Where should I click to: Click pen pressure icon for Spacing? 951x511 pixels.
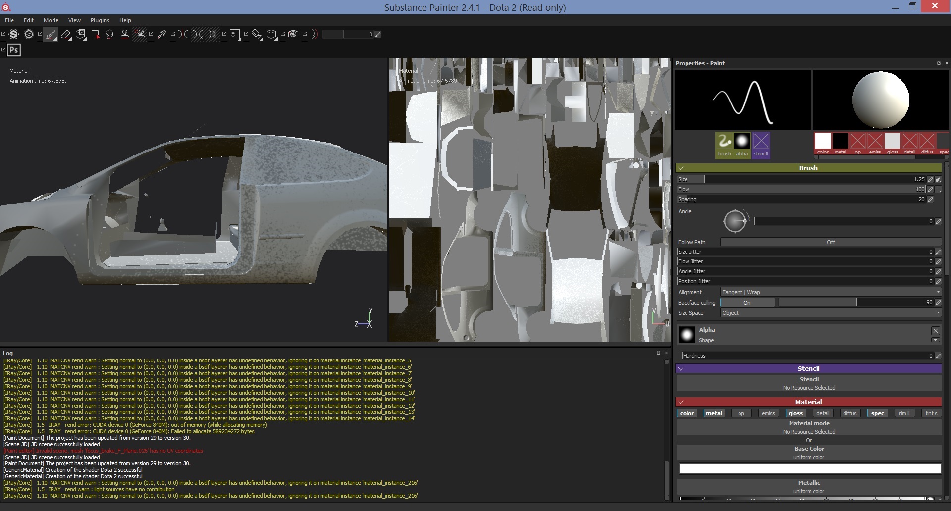click(930, 199)
